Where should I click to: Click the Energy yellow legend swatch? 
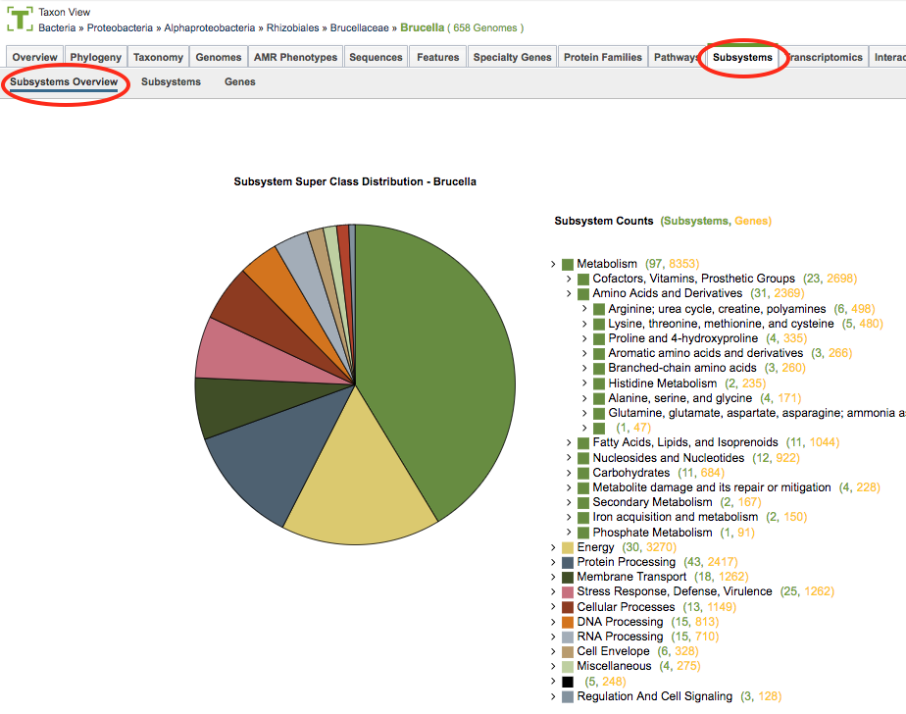568,547
